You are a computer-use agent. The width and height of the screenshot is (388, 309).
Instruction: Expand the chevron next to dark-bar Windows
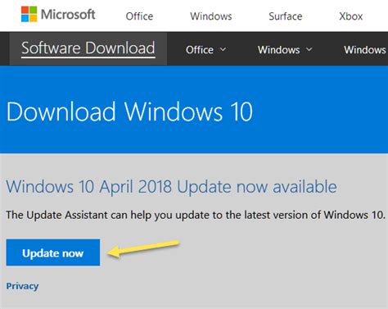point(309,49)
